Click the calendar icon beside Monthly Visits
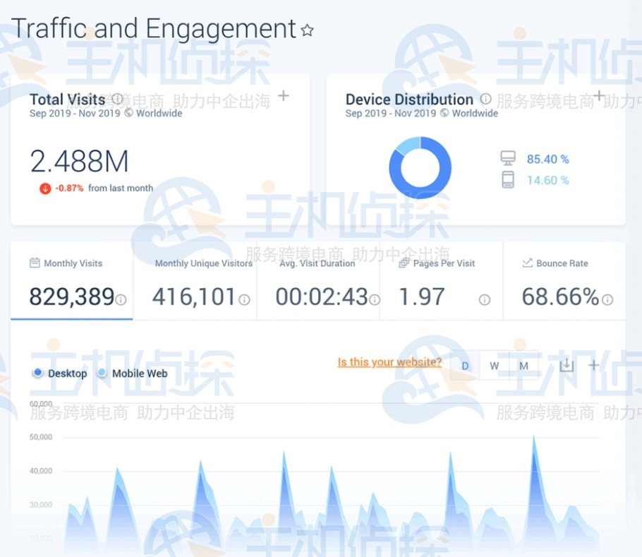Screen dimensions: 642x557 35,263
